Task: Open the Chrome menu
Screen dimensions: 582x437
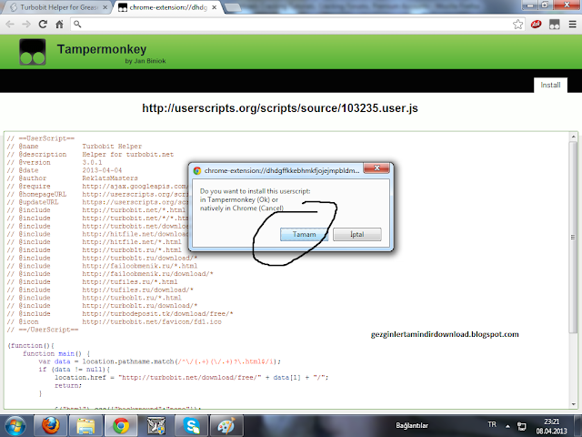Action: click(x=573, y=25)
